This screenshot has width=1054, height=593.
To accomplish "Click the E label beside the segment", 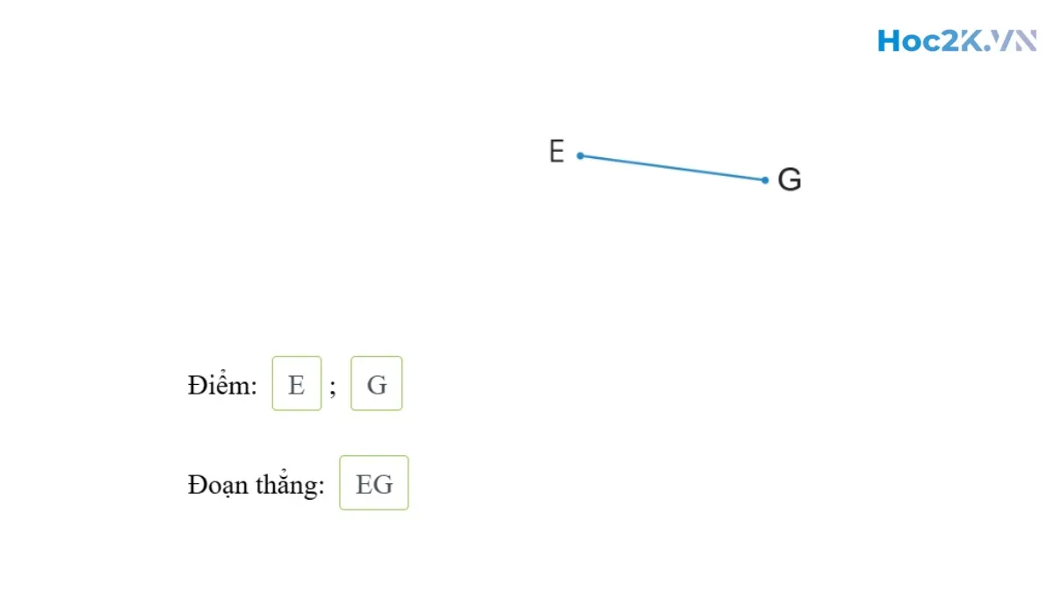I will point(556,152).
